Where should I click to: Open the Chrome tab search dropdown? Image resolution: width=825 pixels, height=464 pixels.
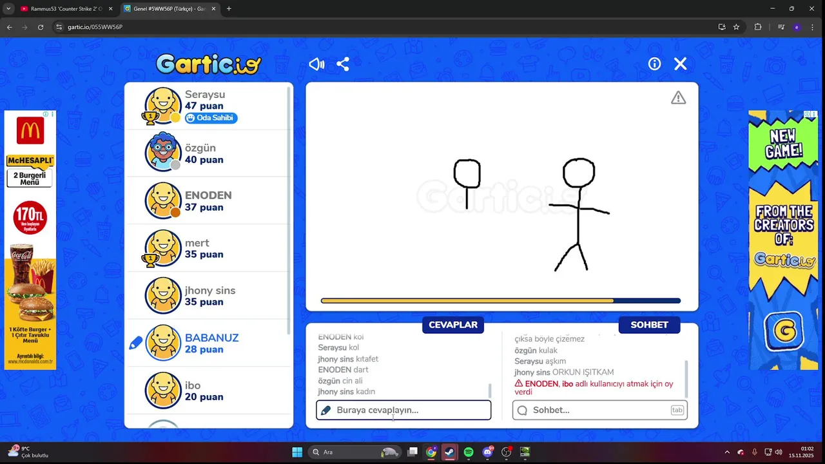pyautogui.click(x=8, y=8)
